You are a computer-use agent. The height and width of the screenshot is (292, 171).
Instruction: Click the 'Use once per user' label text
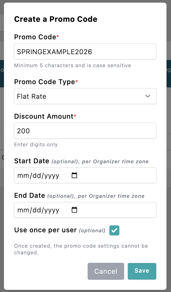tap(45, 230)
